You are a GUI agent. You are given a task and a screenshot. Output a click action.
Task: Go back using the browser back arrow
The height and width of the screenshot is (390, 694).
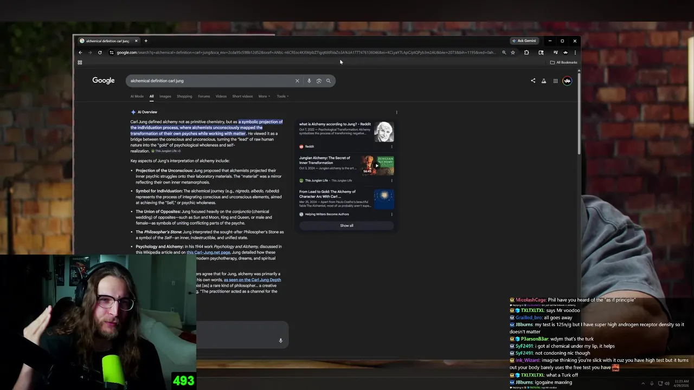click(x=80, y=53)
